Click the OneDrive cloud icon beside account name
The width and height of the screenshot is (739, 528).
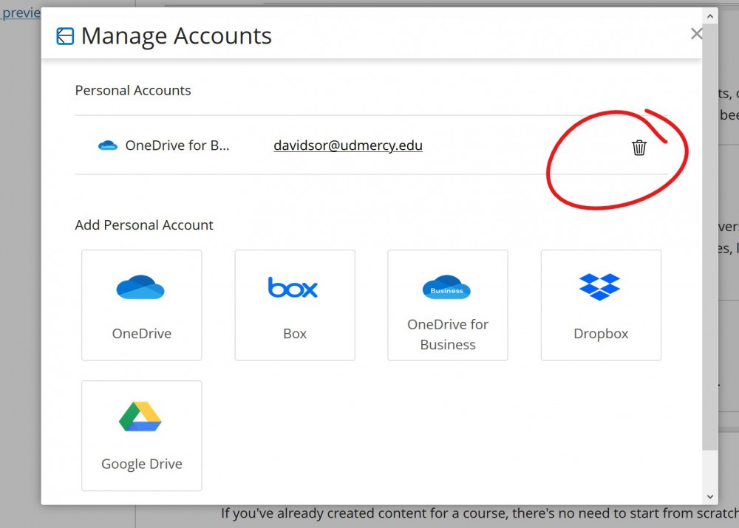click(108, 145)
